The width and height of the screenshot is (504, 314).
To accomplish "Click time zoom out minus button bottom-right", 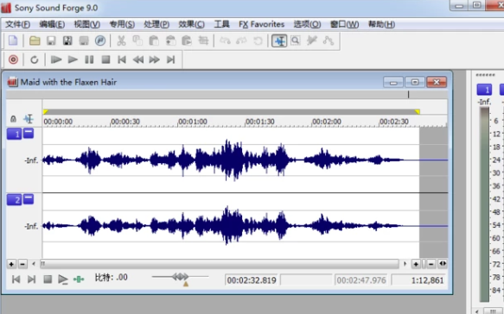I will coord(431,264).
